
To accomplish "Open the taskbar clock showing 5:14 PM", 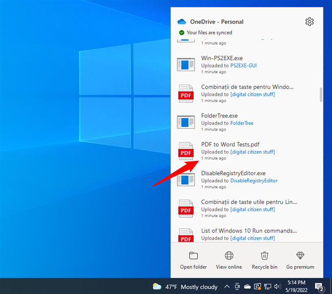I will (x=296, y=286).
